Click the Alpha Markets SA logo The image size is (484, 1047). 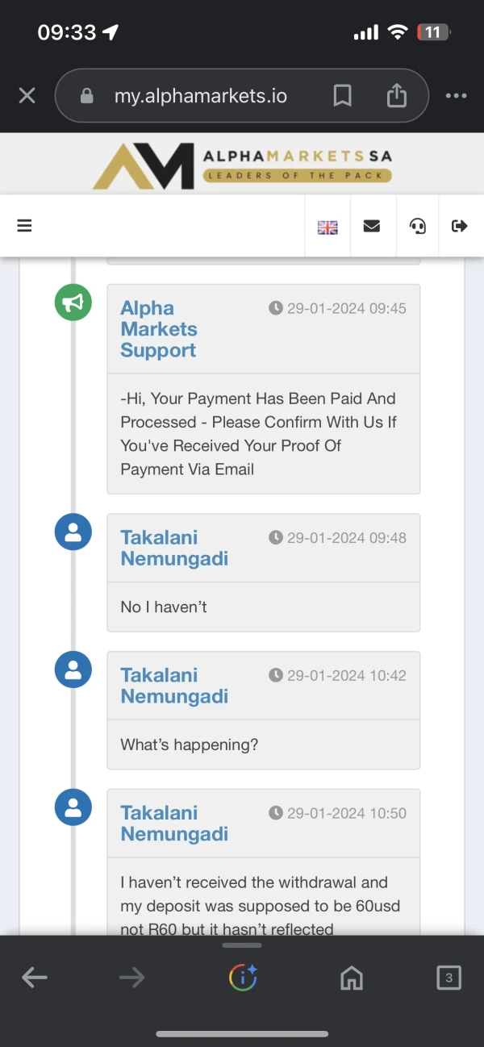coord(242,165)
